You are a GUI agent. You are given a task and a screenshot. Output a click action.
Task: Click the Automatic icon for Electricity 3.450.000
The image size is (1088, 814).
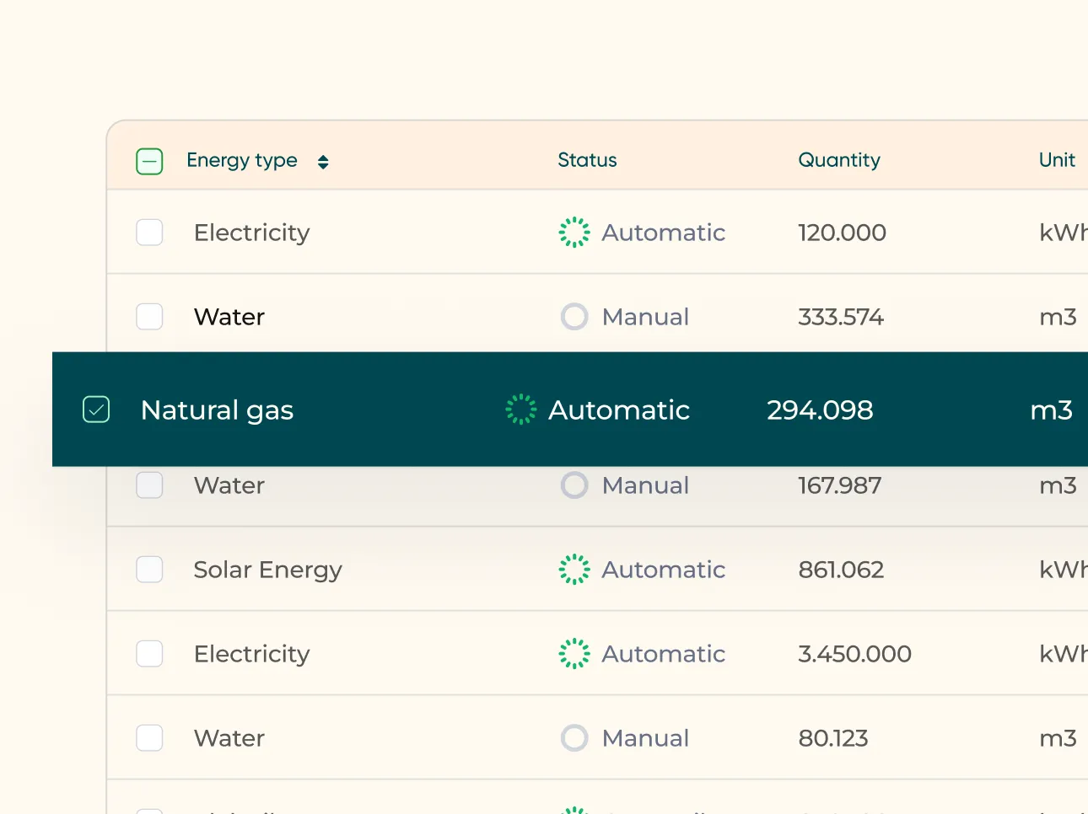pos(574,654)
